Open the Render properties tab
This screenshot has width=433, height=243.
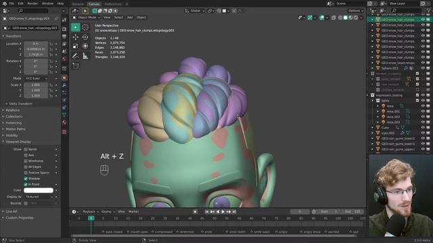[64, 29]
